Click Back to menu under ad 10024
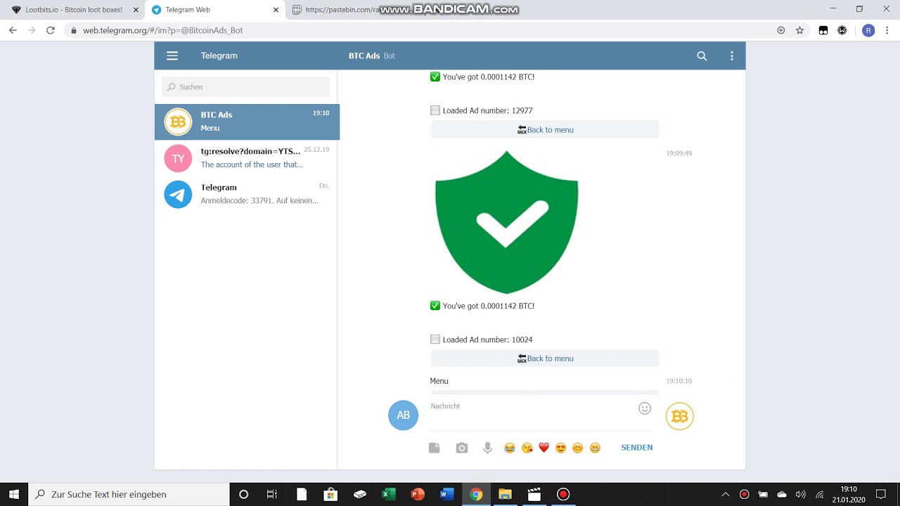This screenshot has width=900, height=506. [545, 358]
